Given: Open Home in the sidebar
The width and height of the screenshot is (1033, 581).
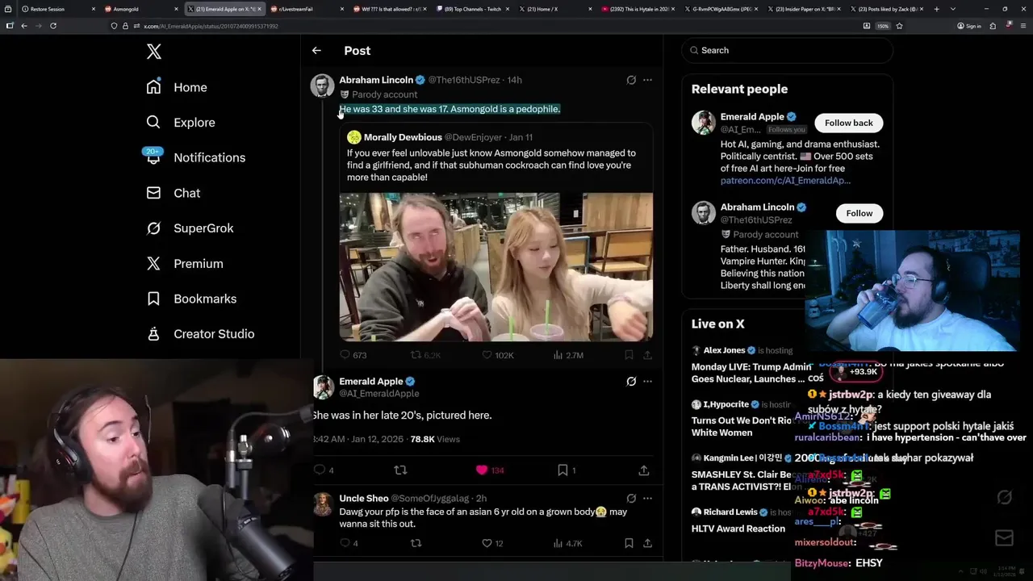Looking at the screenshot, I should [x=177, y=87].
